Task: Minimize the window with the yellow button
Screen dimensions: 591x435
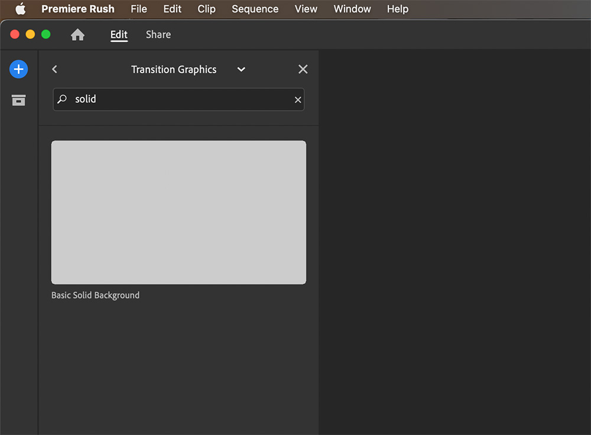Action: point(30,34)
